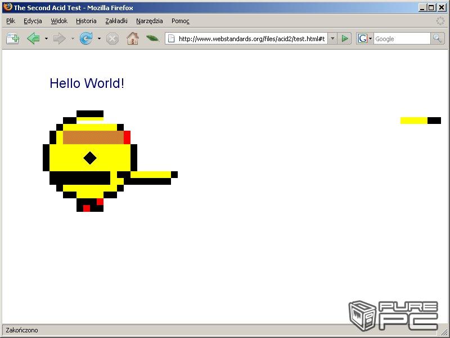Open the forward history dropdown arrow
The width and height of the screenshot is (450, 338).
click(73, 38)
